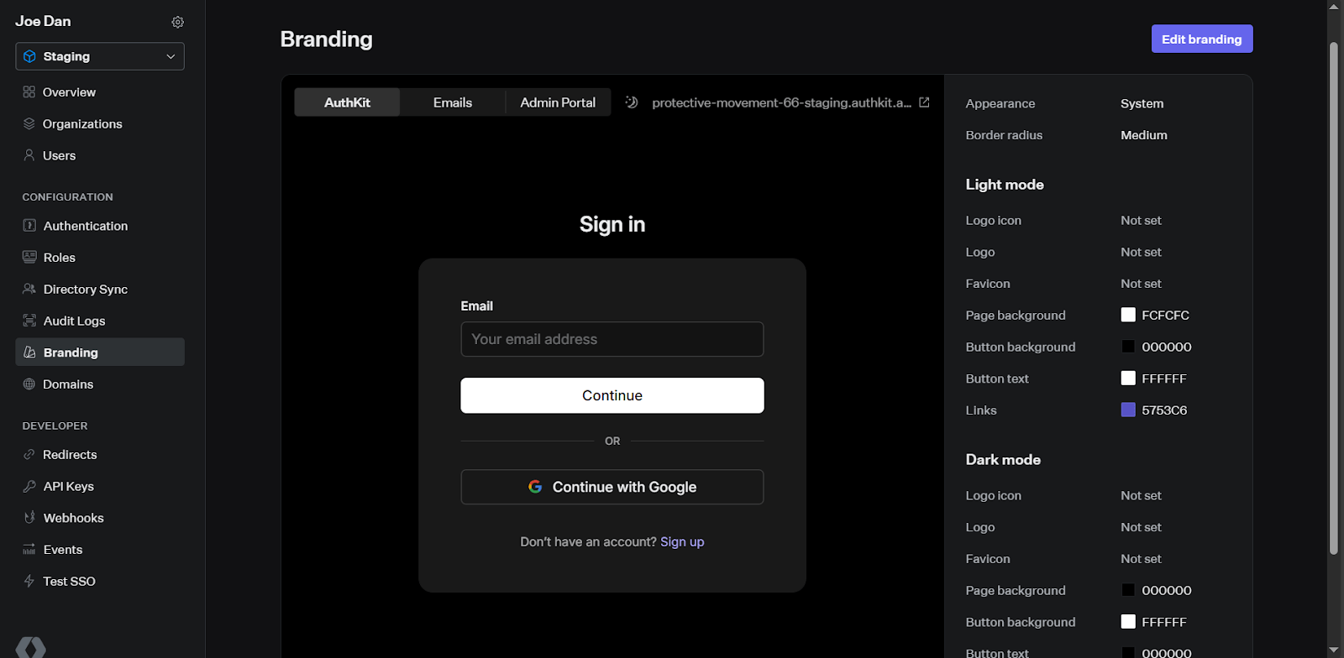The width and height of the screenshot is (1344, 658).
Task: Click the Authentication icon in sidebar
Action: [x=29, y=226]
